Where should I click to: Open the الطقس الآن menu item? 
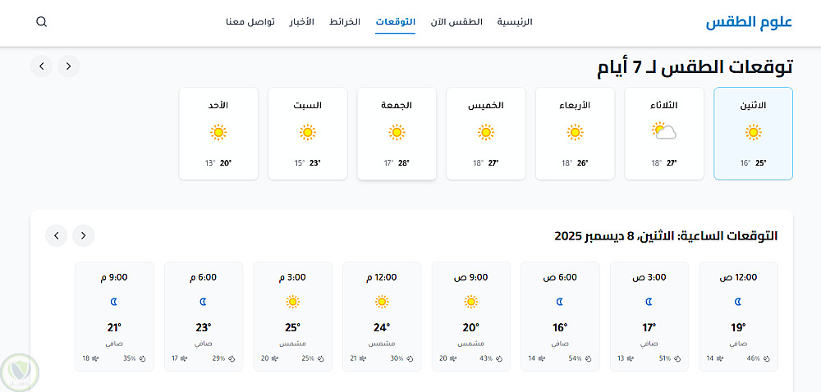456,22
